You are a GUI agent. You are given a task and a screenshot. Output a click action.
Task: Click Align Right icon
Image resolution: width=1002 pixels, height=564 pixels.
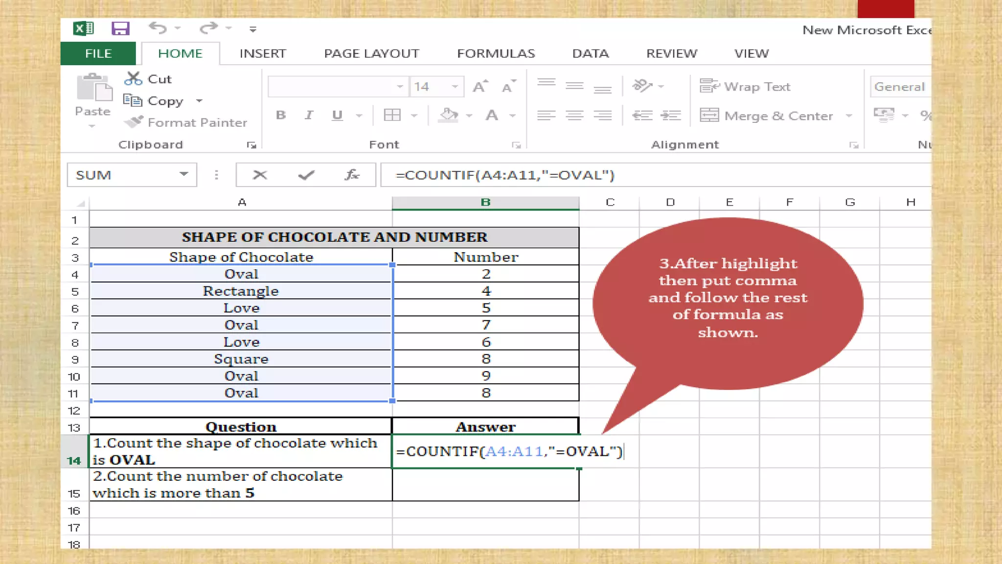(x=603, y=116)
